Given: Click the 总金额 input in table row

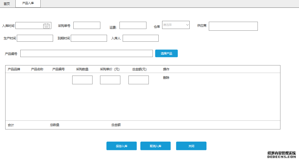Looking at the screenshot, I should pos(139,80).
